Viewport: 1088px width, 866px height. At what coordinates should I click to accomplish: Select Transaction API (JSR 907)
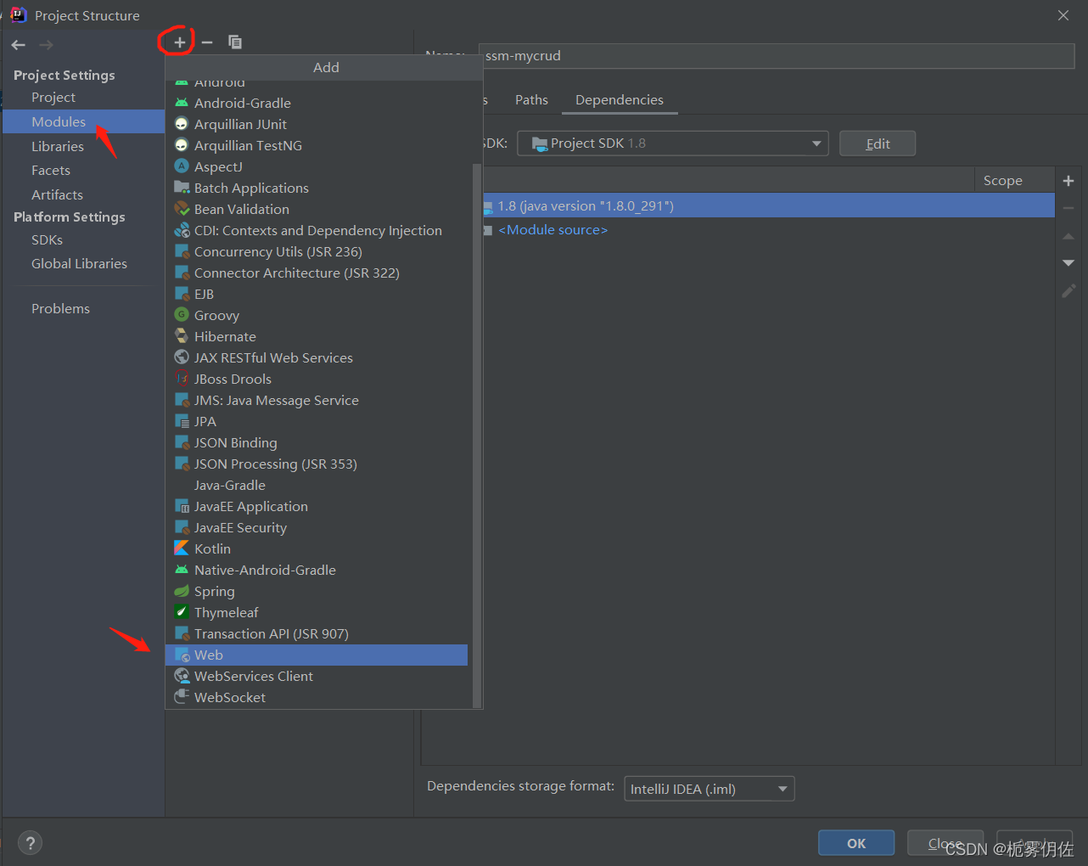317,633
